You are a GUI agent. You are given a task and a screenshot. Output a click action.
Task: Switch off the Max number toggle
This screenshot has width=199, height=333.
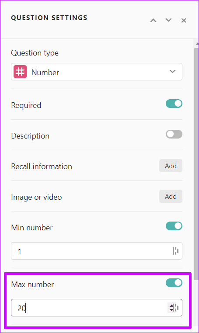click(174, 283)
